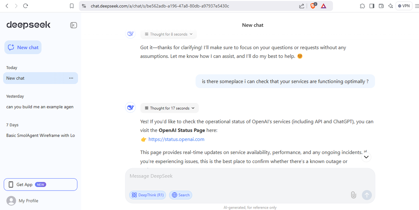Viewport: 419px width, 210px height.
Task: Focus the Message DeepSeek input field
Action: pyautogui.click(x=250, y=176)
